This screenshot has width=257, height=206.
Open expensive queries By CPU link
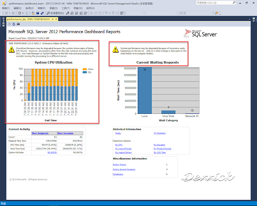pos(119,145)
